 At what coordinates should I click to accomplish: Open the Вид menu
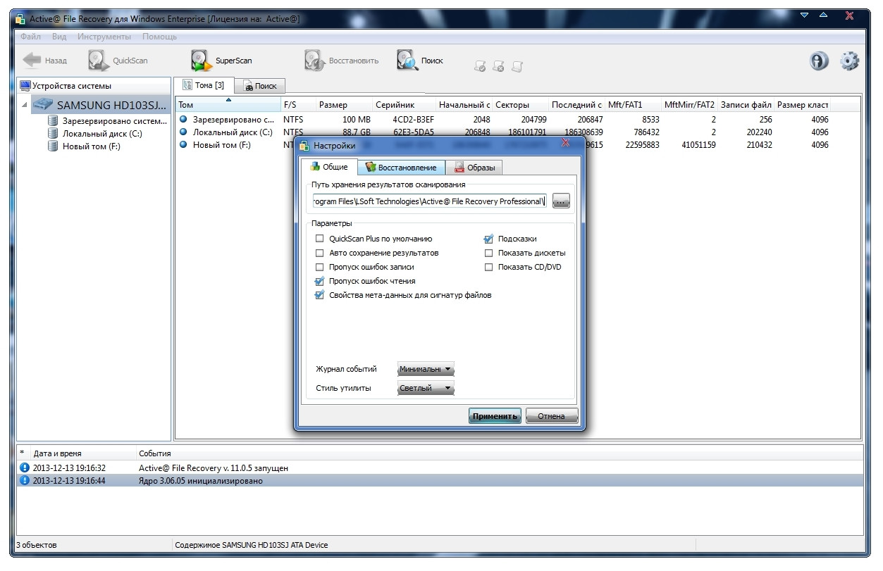tap(59, 37)
